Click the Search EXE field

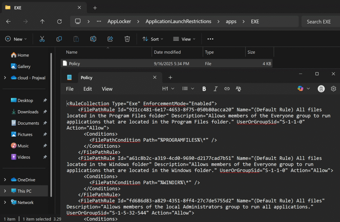pos(320,22)
